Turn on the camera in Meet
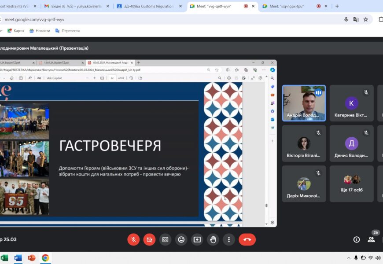This screenshot has height=264, width=383. [x=149, y=239]
